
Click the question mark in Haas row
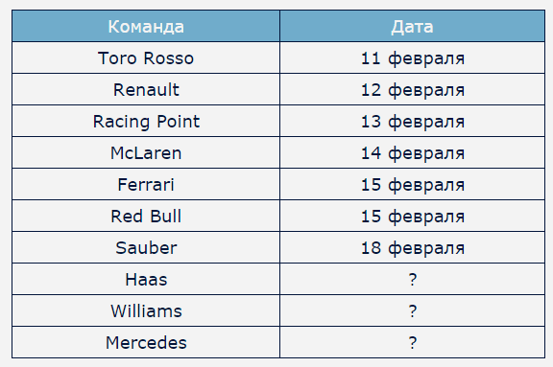pos(413,280)
